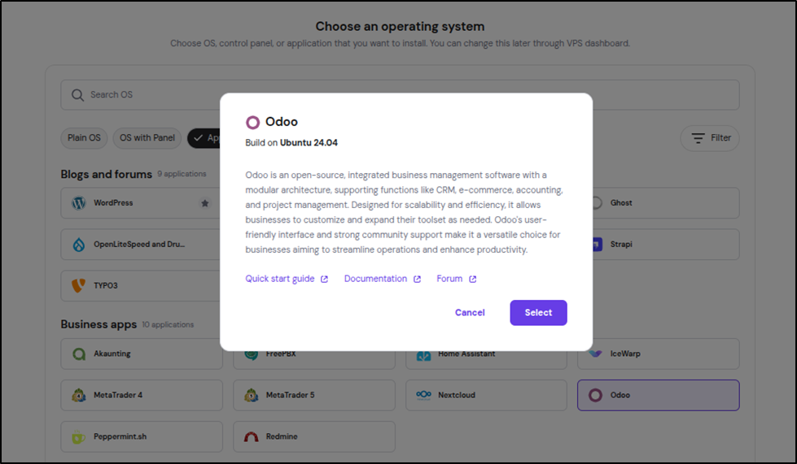Image resolution: width=797 pixels, height=464 pixels.
Task: Select the IceWarp application card
Action: tap(658, 354)
